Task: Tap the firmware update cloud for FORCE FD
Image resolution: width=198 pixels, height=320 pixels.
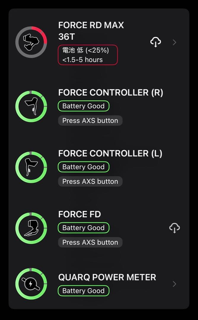Action: click(175, 228)
